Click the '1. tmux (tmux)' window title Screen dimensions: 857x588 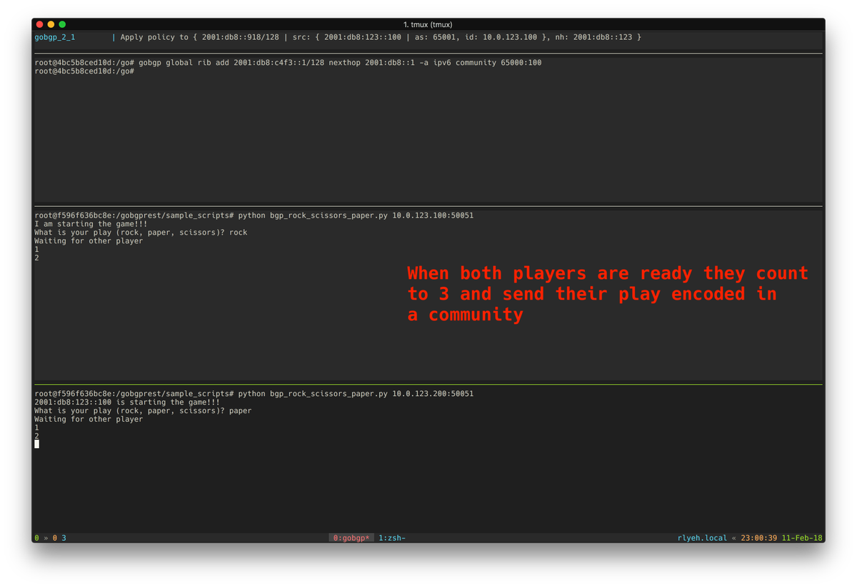point(428,24)
